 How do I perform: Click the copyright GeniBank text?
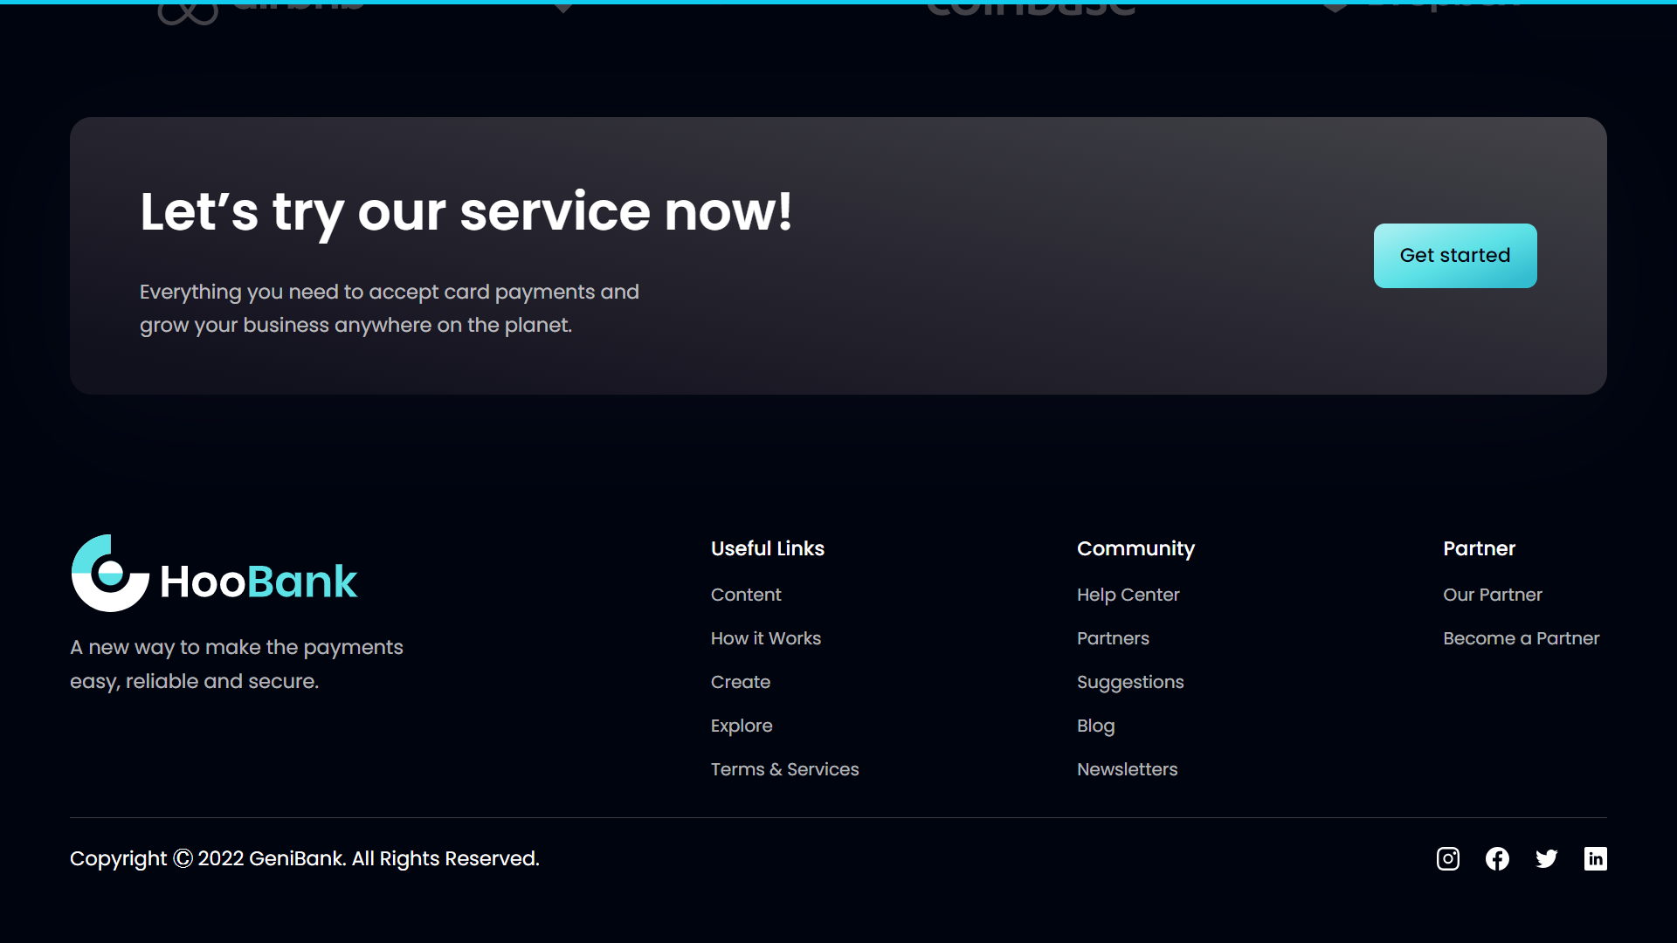[x=304, y=859]
